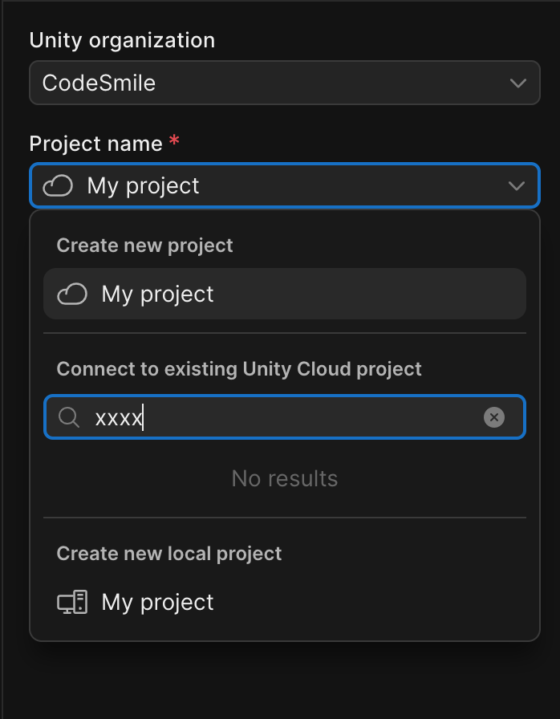Image resolution: width=560 pixels, height=719 pixels.
Task: Open the Unity organization dropdown
Action: click(x=284, y=83)
